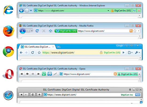Click Opera's home icon
Screen dimensions: 147x107
coord(49,74)
